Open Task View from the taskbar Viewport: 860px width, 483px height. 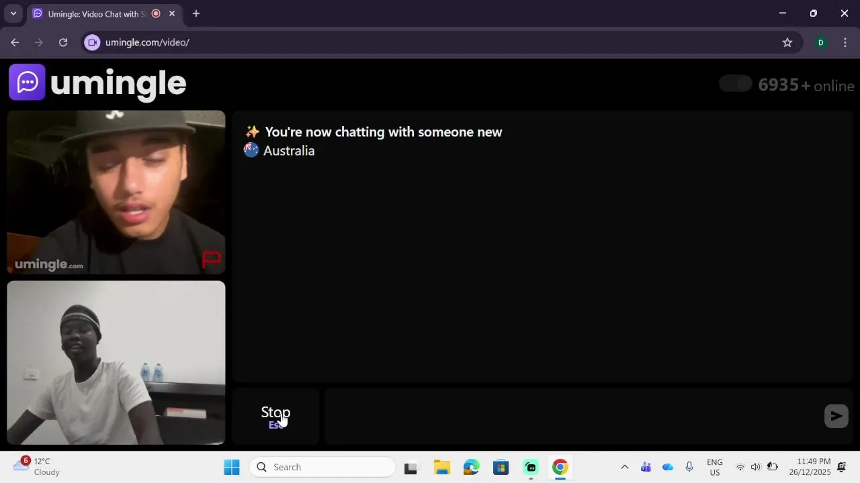click(x=411, y=467)
